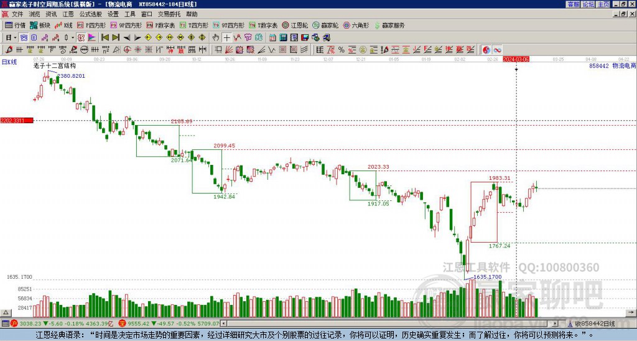Click the 老子十二宫结构 chart label
Screen dimensions: 637x341
click(55, 66)
